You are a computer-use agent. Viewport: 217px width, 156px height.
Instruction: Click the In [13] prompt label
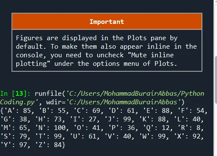[x=15, y=94]
